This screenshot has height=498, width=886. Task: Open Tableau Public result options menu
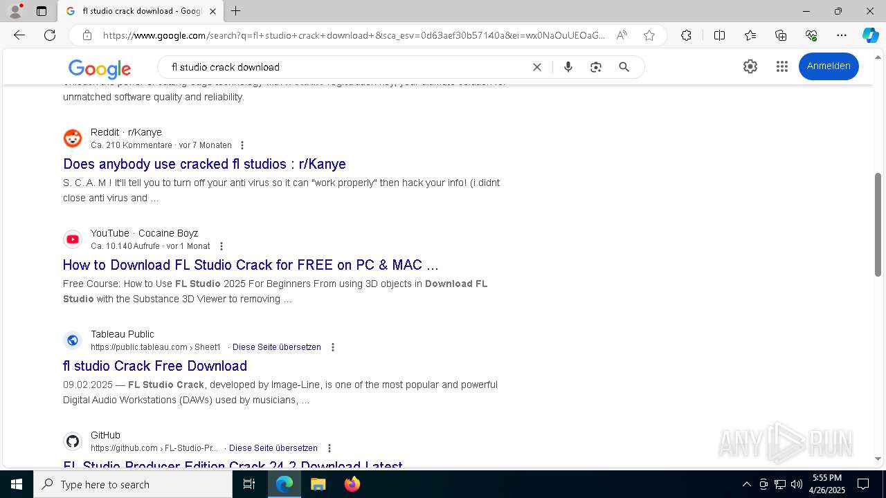tap(332, 347)
